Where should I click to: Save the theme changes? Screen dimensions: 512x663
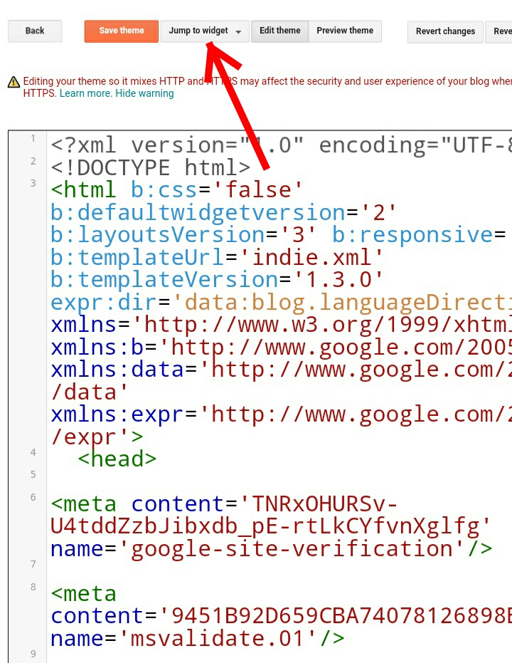(x=121, y=31)
